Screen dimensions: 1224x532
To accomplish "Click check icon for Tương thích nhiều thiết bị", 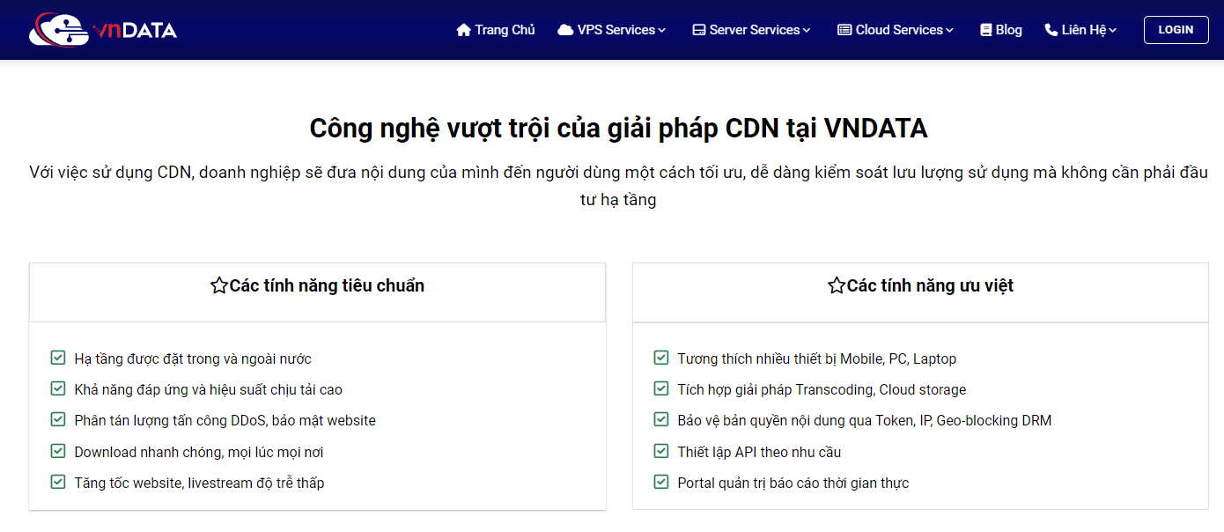I will point(661,358).
